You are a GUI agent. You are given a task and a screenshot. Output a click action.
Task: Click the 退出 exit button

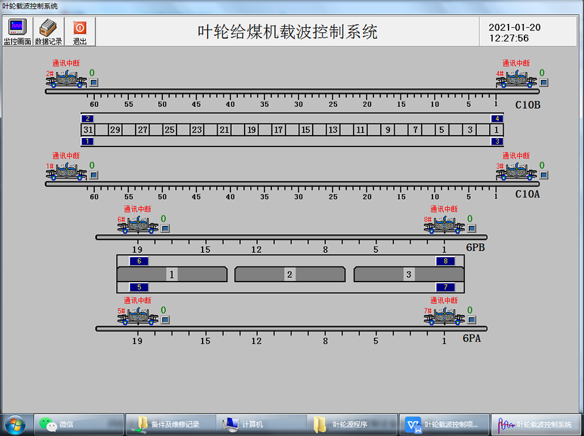pos(80,32)
